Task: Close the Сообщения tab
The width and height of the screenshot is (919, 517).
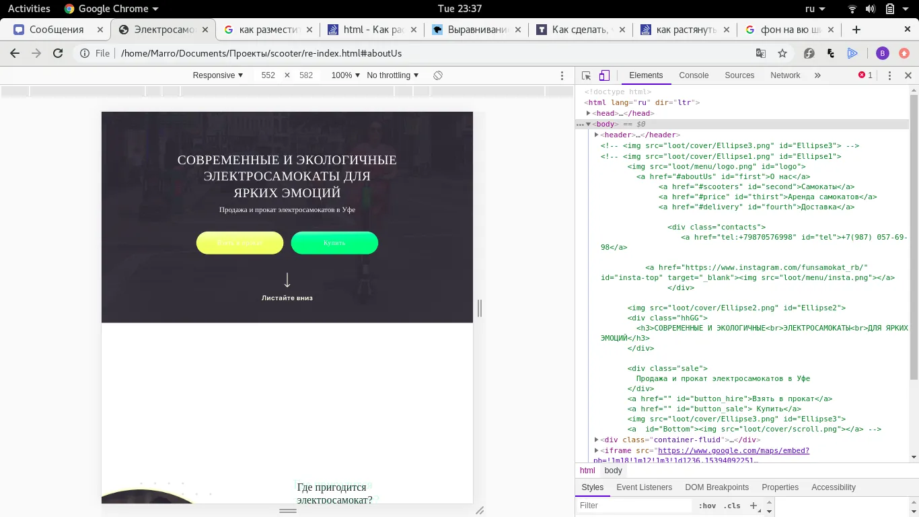Action: click(100, 30)
